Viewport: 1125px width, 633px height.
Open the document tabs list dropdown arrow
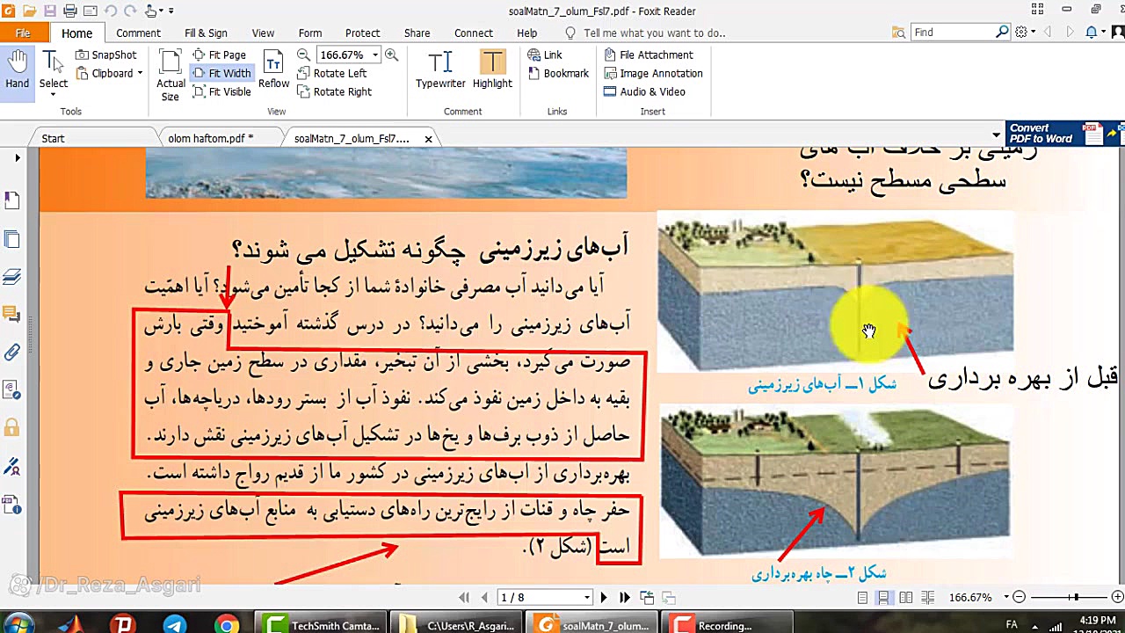(x=996, y=136)
